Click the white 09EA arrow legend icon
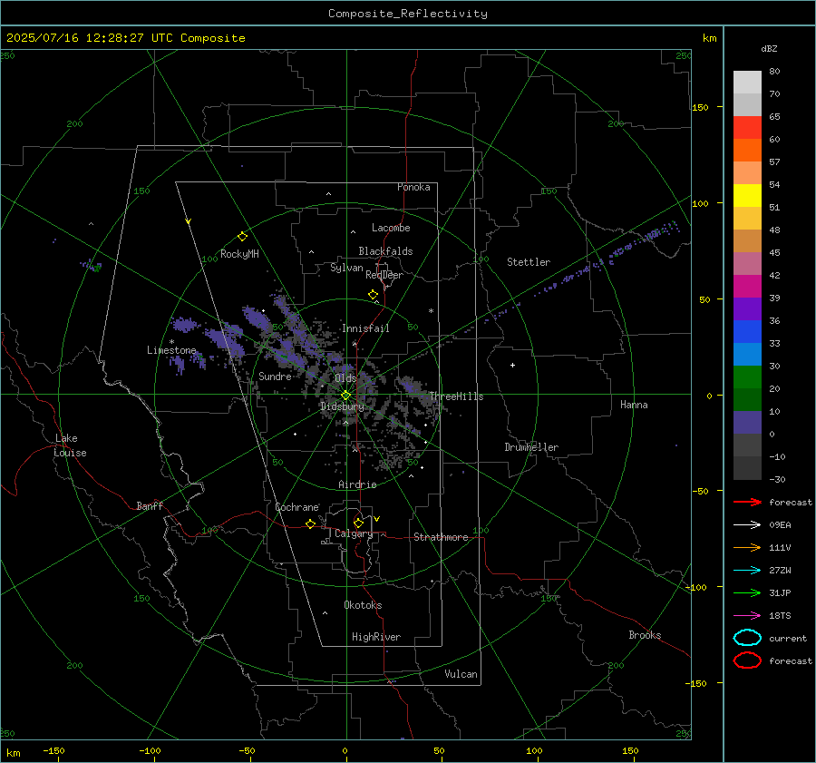This screenshot has width=816, height=763. click(747, 525)
